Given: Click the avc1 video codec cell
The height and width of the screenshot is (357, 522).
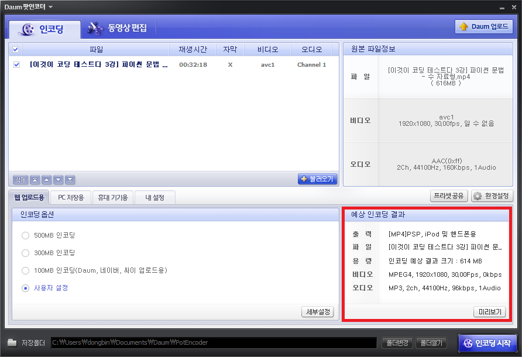Looking at the screenshot, I should point(267,64).
